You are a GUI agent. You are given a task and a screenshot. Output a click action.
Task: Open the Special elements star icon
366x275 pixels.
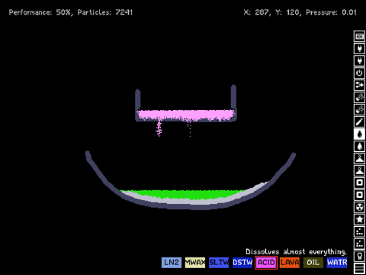click(x=359, y=219)
